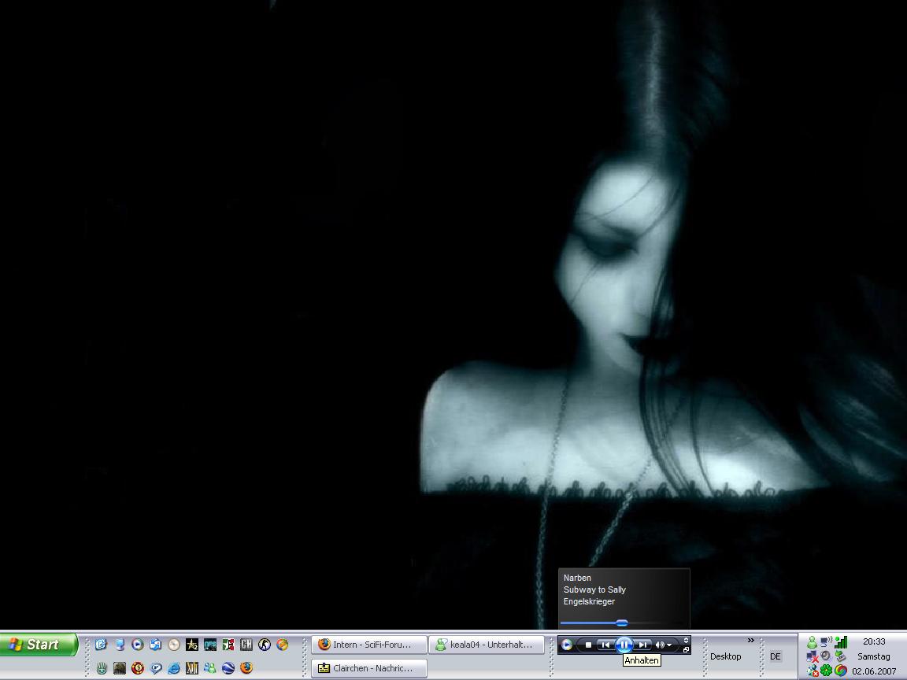The width and height of the screenshot is (907, 680).
Task: Launch Google Earth from Quick Launch
Action: coord(228,668)
